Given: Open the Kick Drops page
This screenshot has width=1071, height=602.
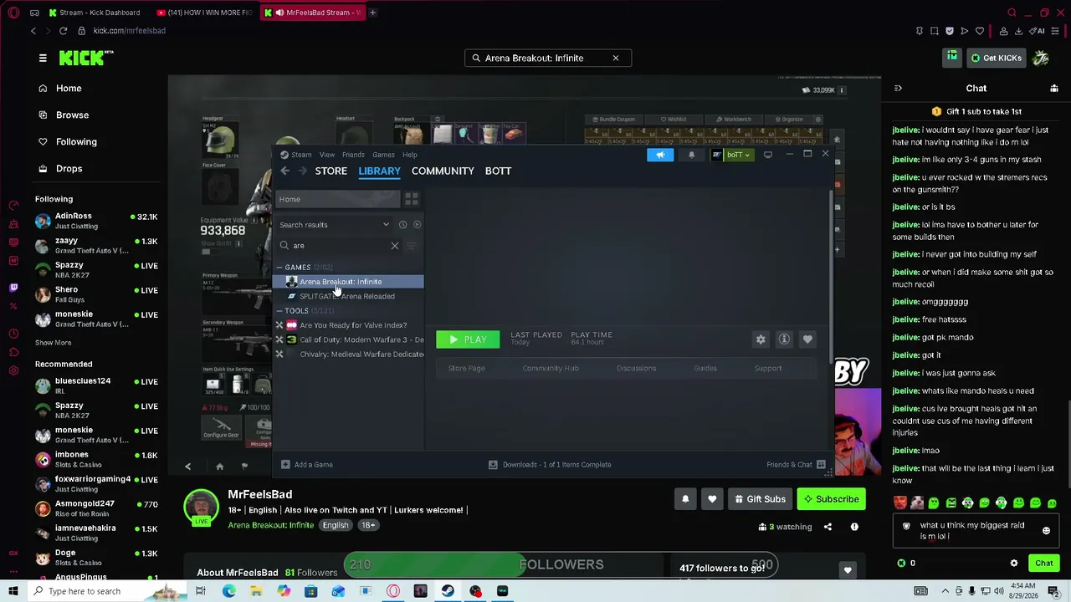Looking at the screenshot, I should point(69,168).
